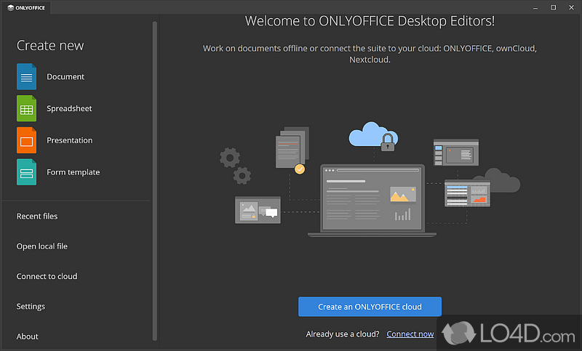This screenshot has width=582, height=351.
Task: Create a new Spreadsheet via its label
Action: point(69,108)
